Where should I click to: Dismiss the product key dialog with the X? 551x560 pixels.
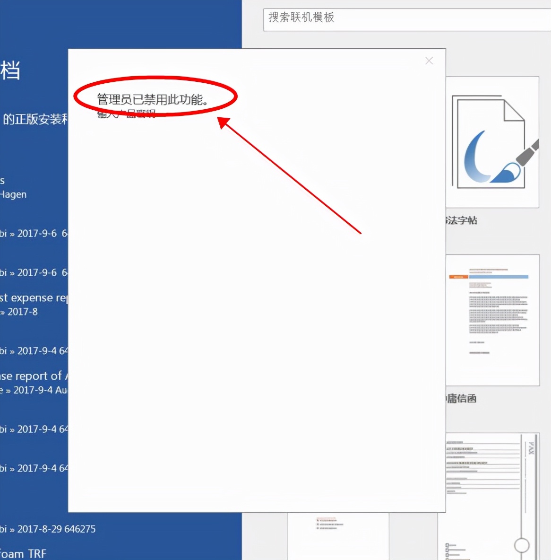(429, 61)
